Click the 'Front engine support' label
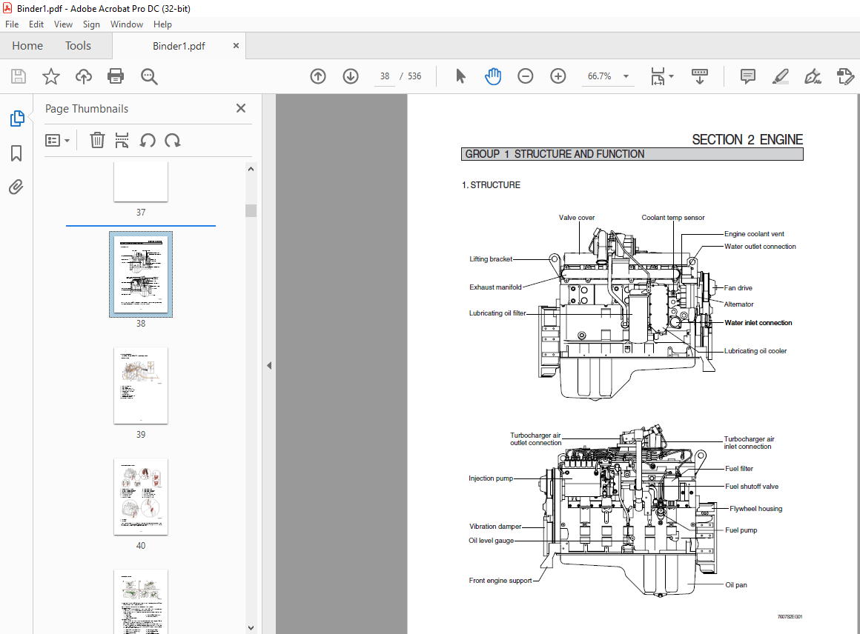This screenshot has width=860, height=634. point(500,580)
